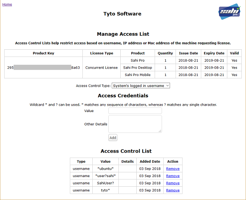
Task: Expand the Access Control Type dropdown
Action: pos(141,86)
